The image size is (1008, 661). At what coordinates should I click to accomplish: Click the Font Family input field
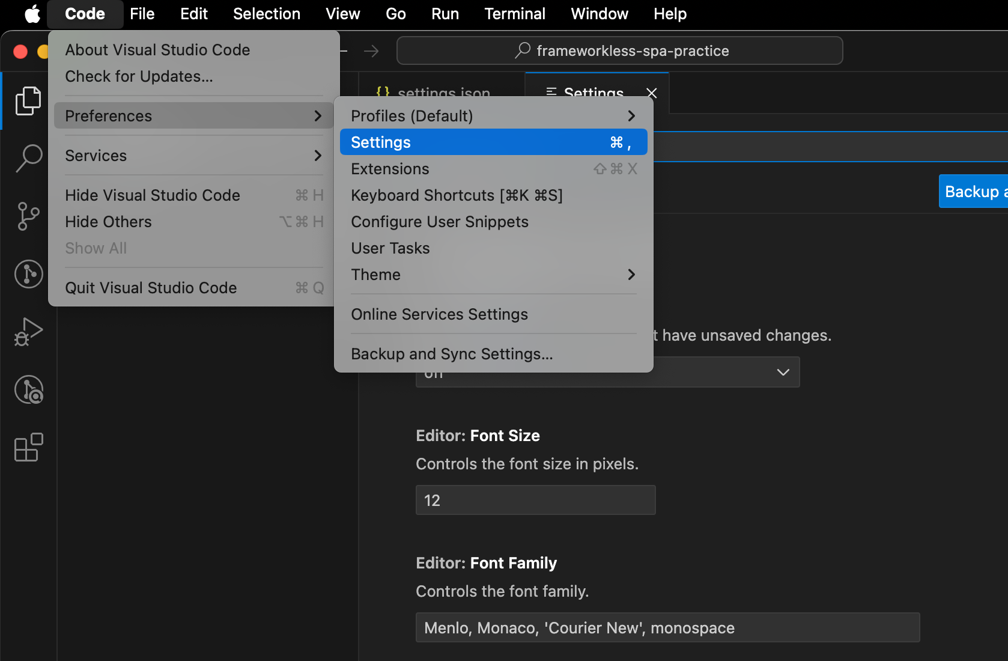click(667, 627)
